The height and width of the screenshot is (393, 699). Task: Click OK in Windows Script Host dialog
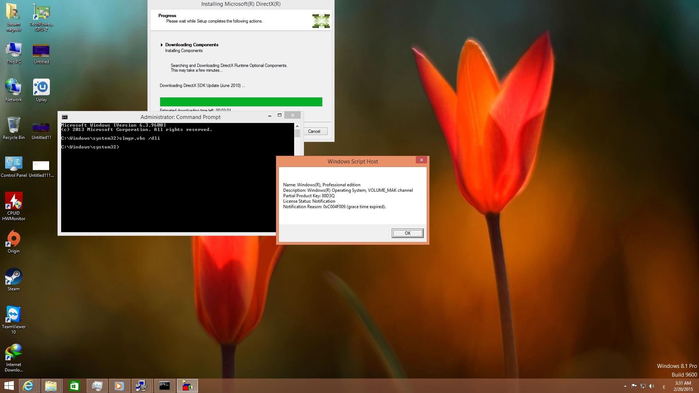(x=407, y=233)
